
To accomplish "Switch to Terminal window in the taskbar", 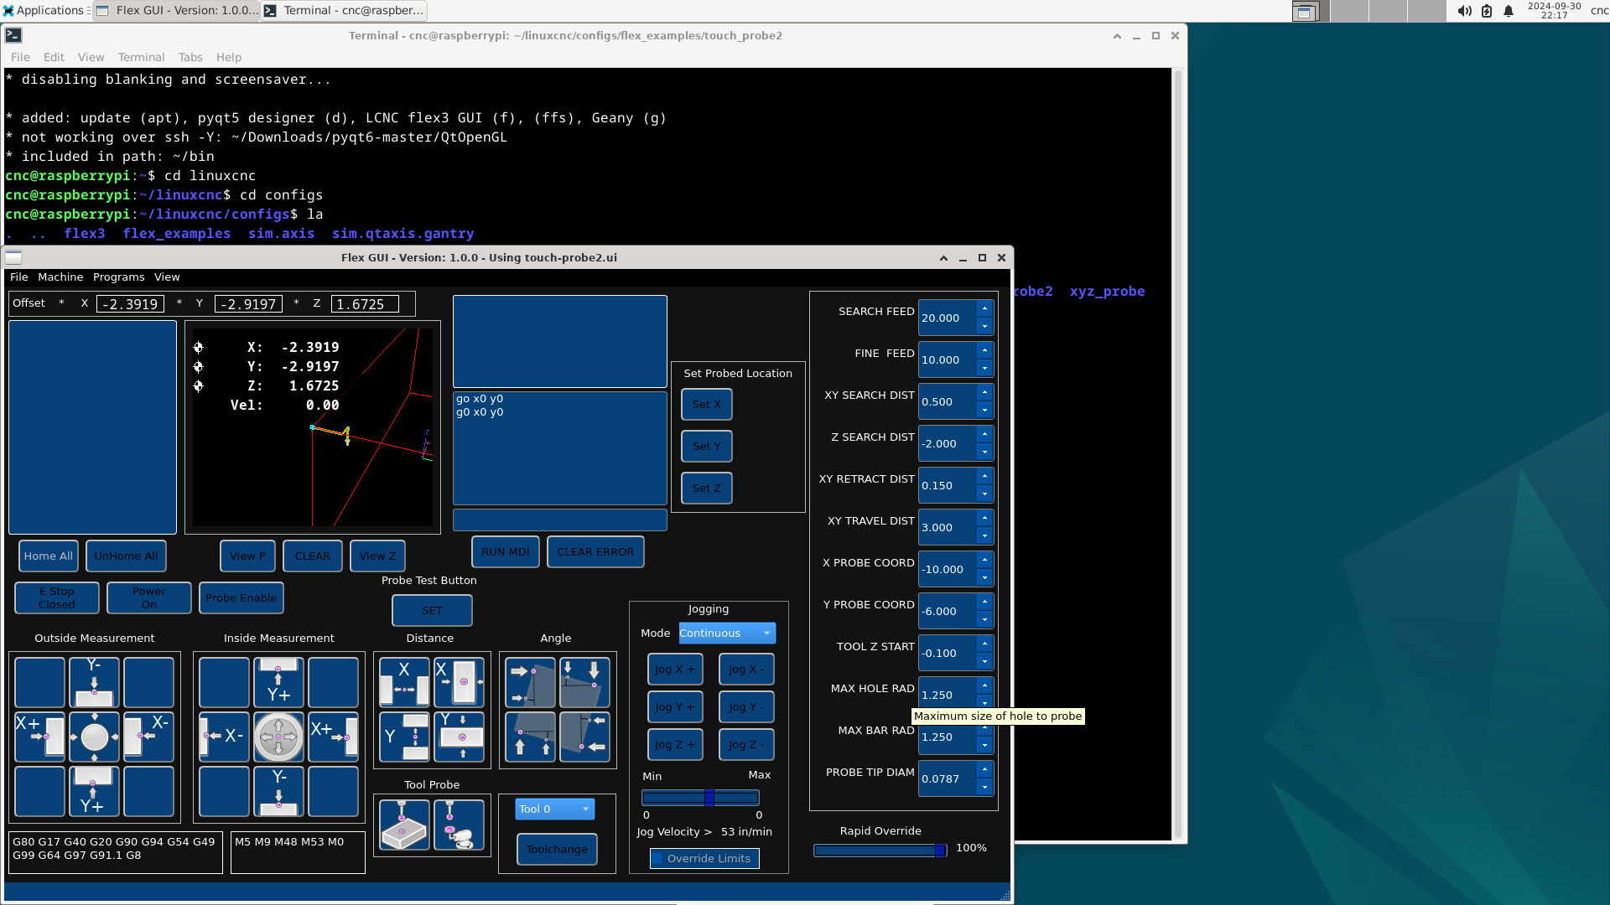I will click(x=344, y=11).
